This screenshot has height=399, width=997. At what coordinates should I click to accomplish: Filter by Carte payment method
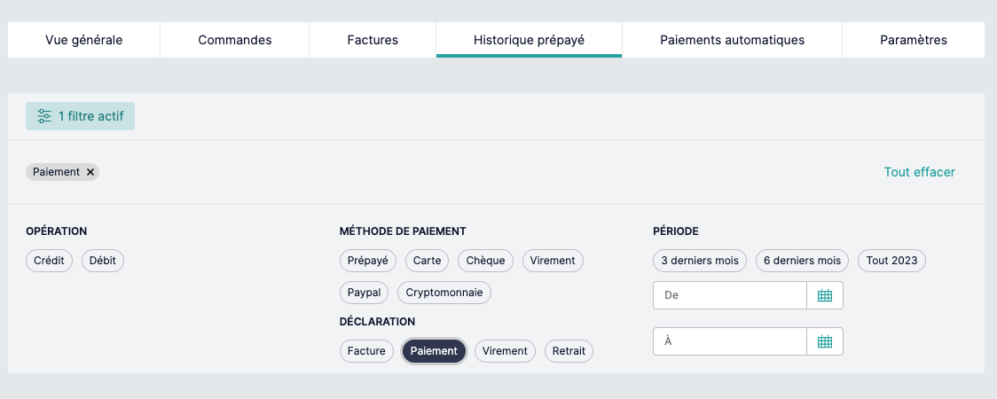coord(428,261)
